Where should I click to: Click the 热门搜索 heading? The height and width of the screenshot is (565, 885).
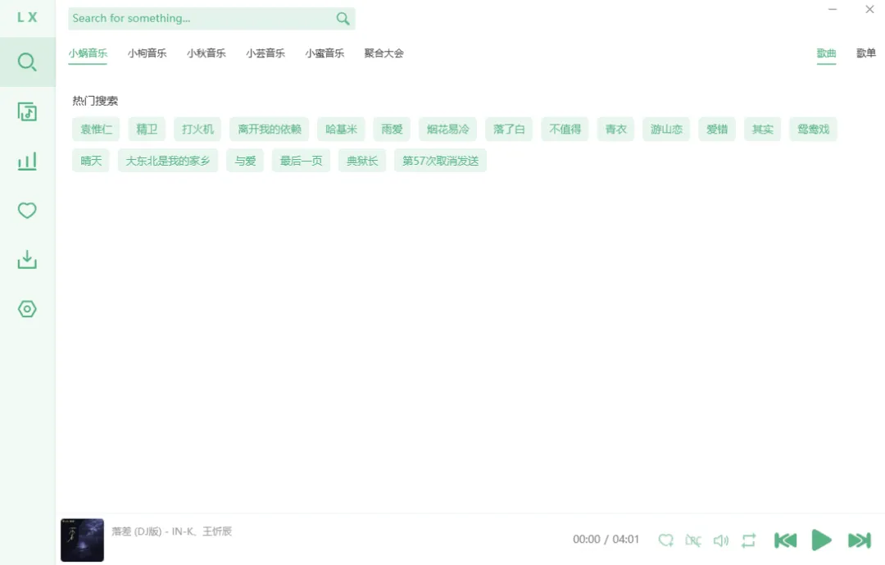95,101
